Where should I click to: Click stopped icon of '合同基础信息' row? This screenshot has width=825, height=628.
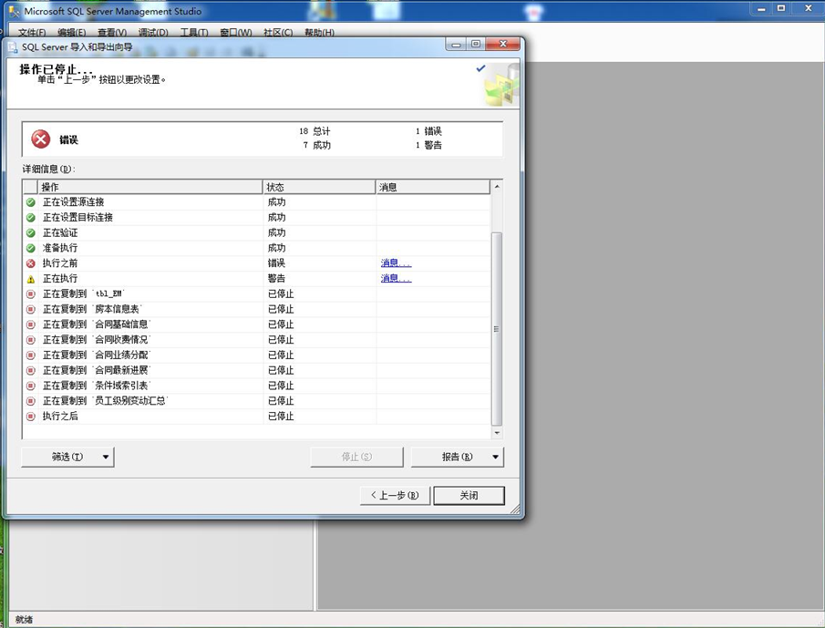[30, 324]
